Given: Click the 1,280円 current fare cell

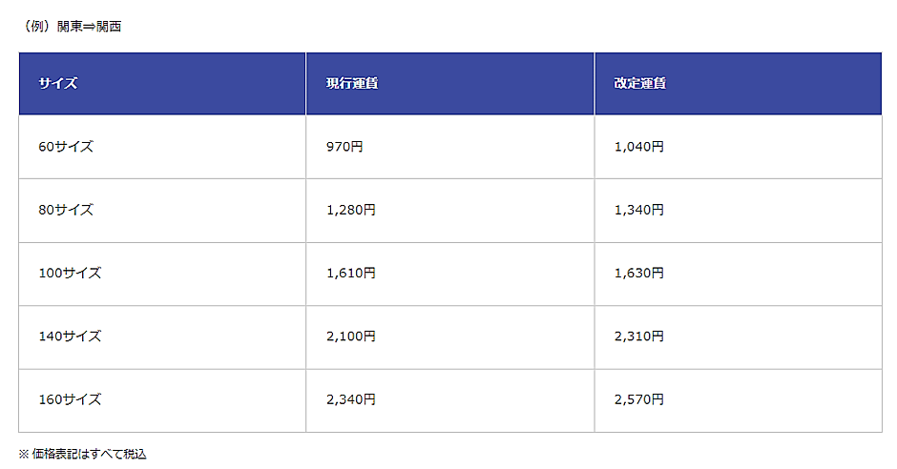Looking at the screenshot, I should [x=350, y=210].
